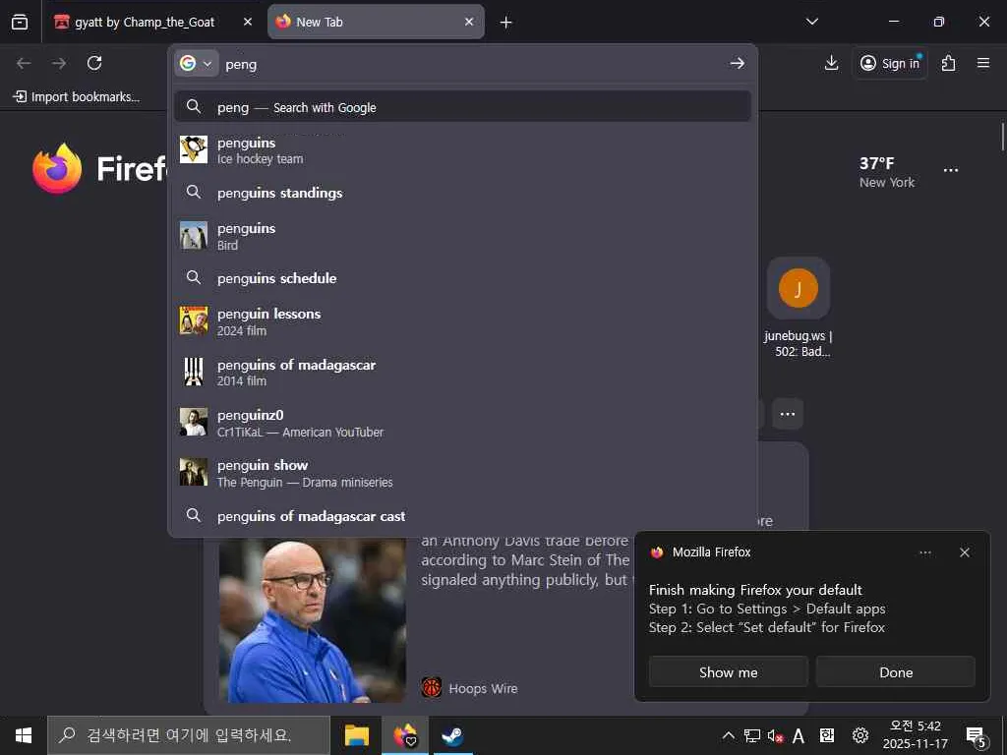Open the Windows Start menu
Image resolution: width=1007 pixels, height=755 pixels.
[24, 735]
